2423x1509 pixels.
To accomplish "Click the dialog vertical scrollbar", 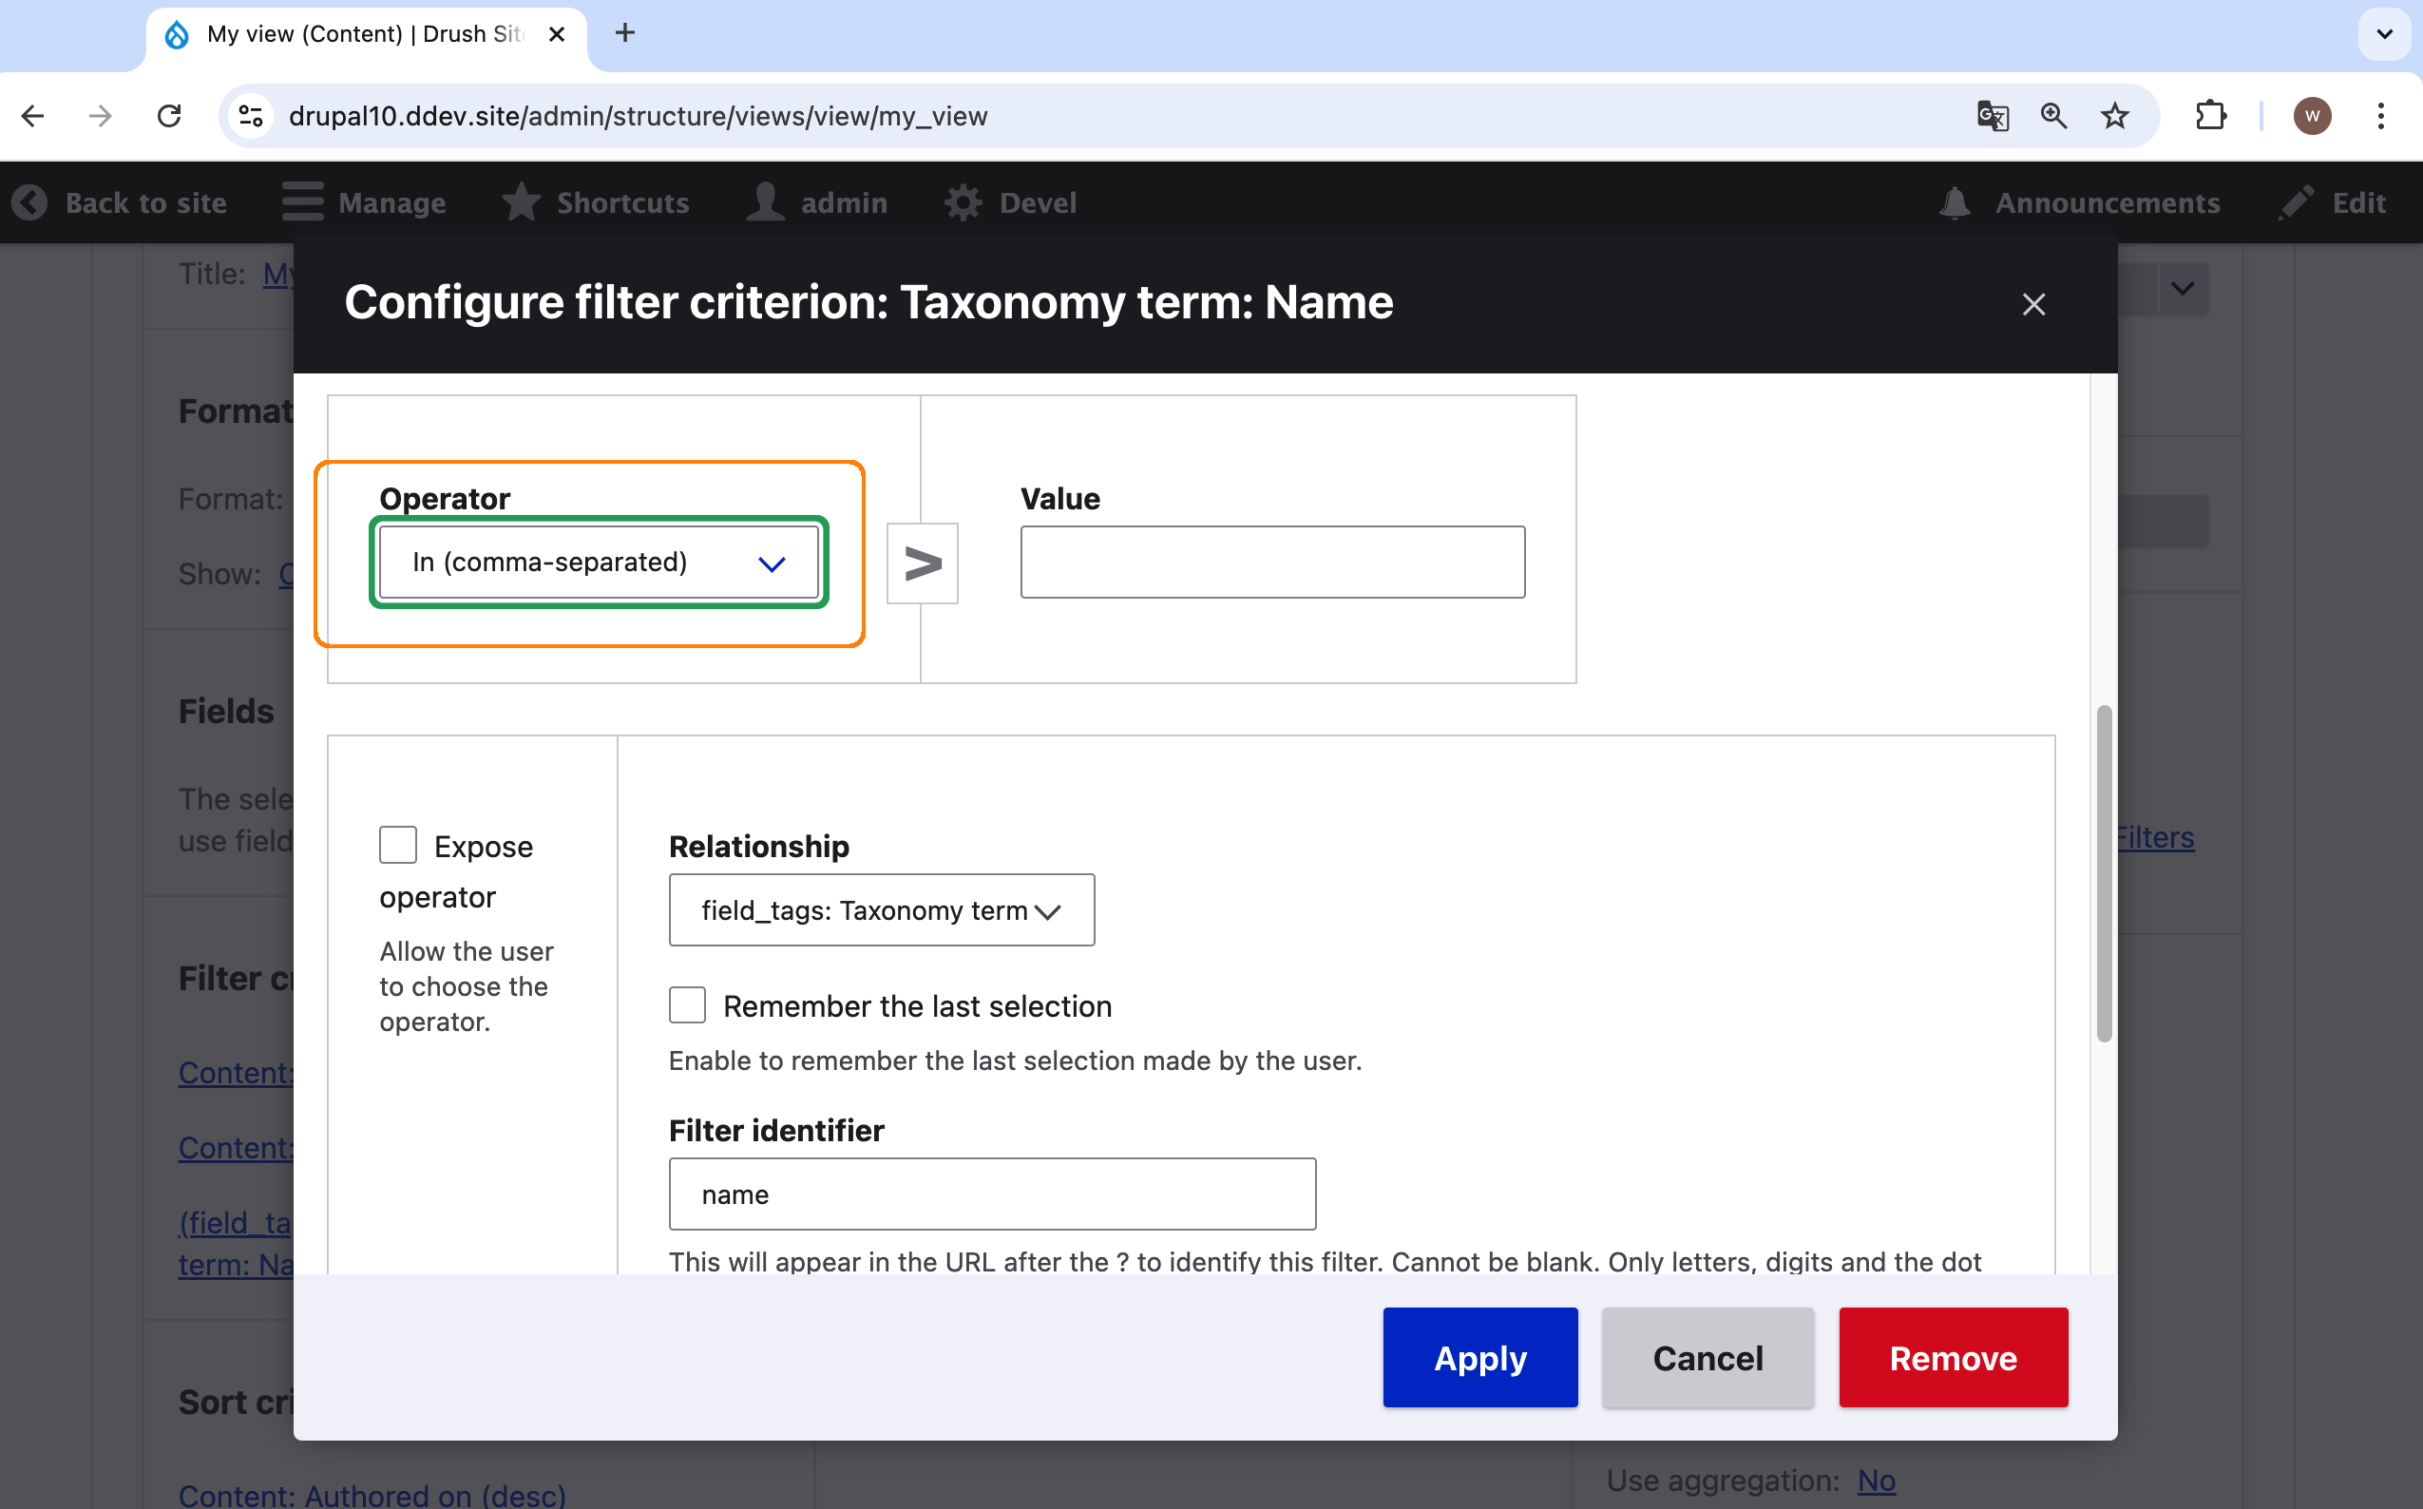I will [x=2104, y=873].
